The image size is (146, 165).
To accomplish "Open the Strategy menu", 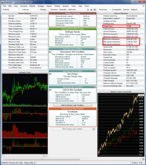I will pyautogui.click(x=41, y=6).
